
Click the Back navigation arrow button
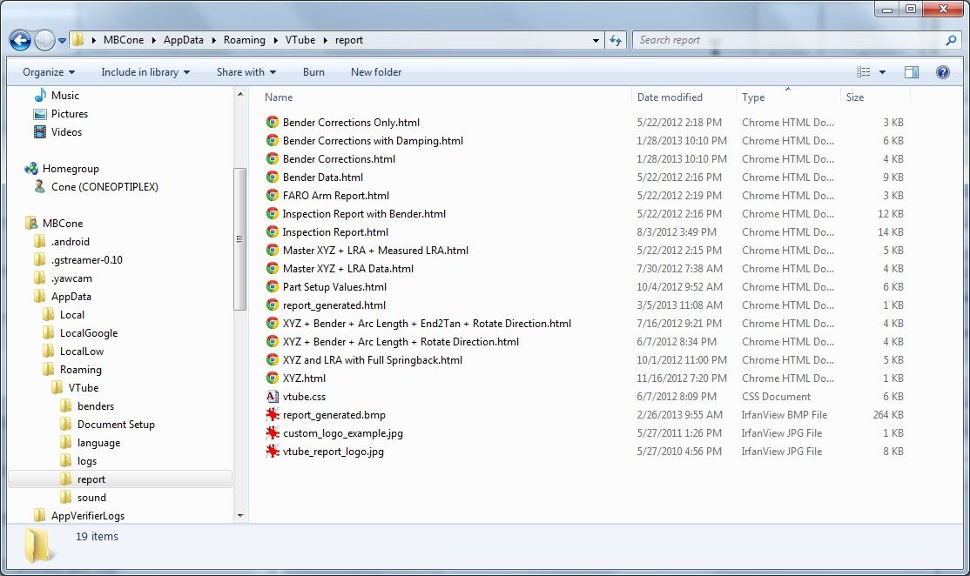[x=21, y=40]
